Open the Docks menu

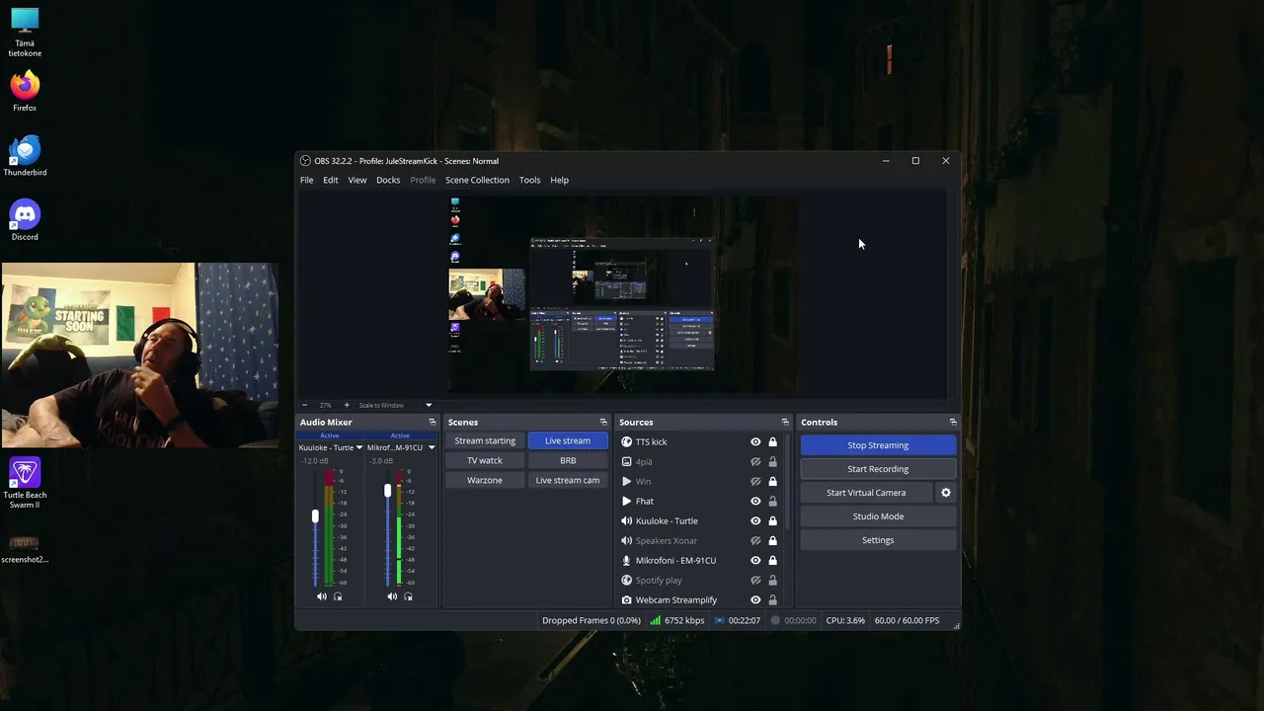(388, 180)
